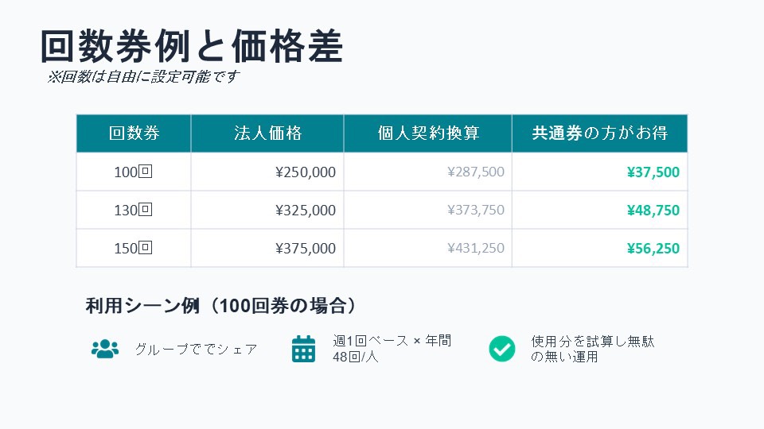Select the 100回 table cell
764x429 pixels.
[133, 172]
